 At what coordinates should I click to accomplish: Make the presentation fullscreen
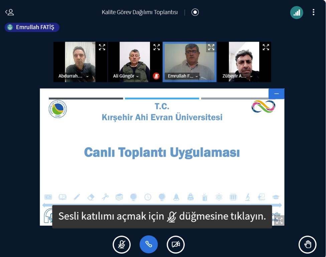(x=279, y=220)
